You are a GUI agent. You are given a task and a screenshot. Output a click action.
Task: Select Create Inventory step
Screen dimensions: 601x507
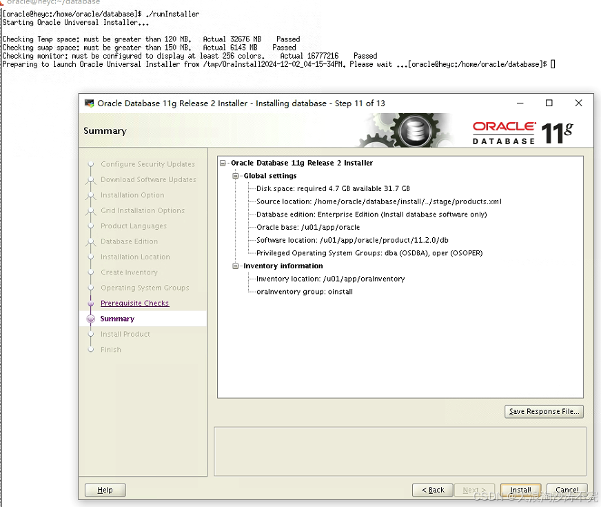coord(129,272)
